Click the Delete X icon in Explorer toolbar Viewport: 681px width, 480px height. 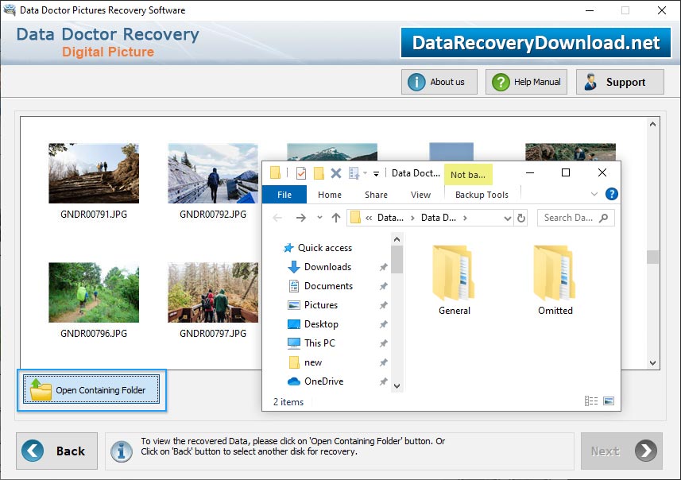[x=335, y=173]
